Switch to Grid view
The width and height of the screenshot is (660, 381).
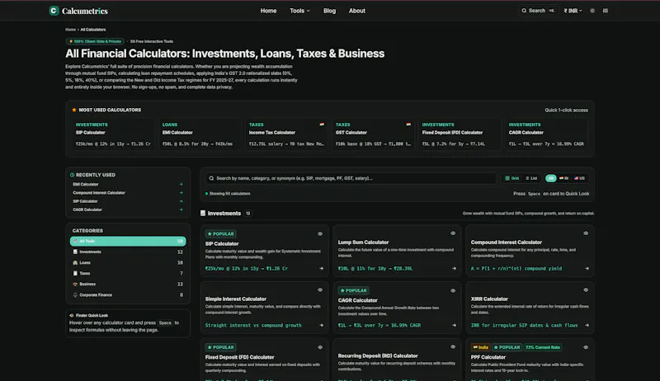pyautogui.click(x=512, y=178)
